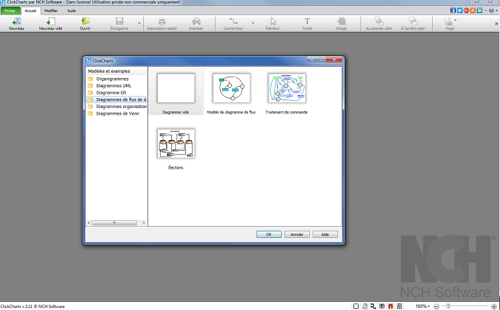Screen dimensions: 500x310
Task: Open the help icon dropdown arrow
Action: coord(497,11)
